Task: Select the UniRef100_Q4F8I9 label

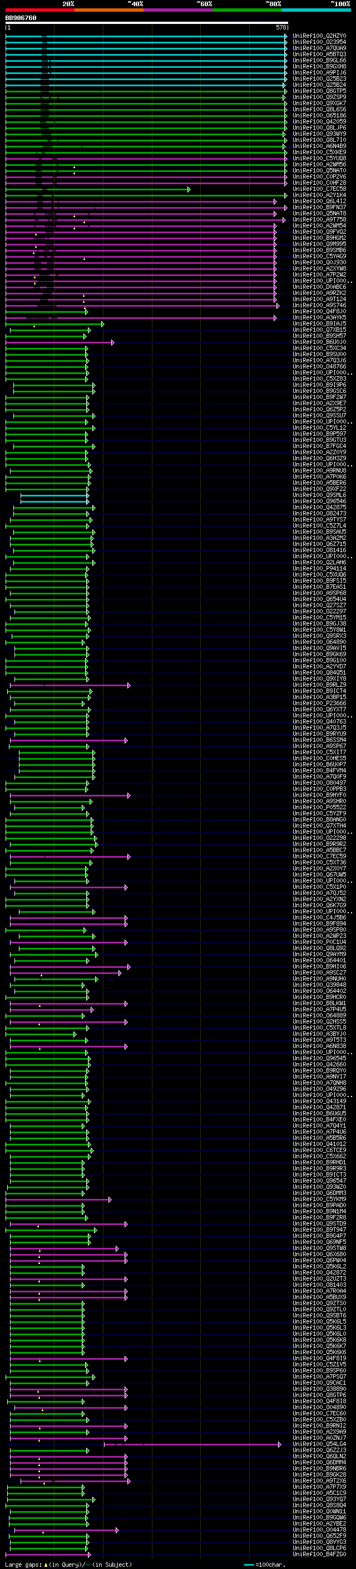Action: coord(319,1357)
